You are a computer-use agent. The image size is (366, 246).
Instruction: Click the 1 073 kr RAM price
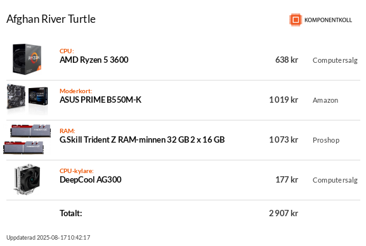(284, 140)
